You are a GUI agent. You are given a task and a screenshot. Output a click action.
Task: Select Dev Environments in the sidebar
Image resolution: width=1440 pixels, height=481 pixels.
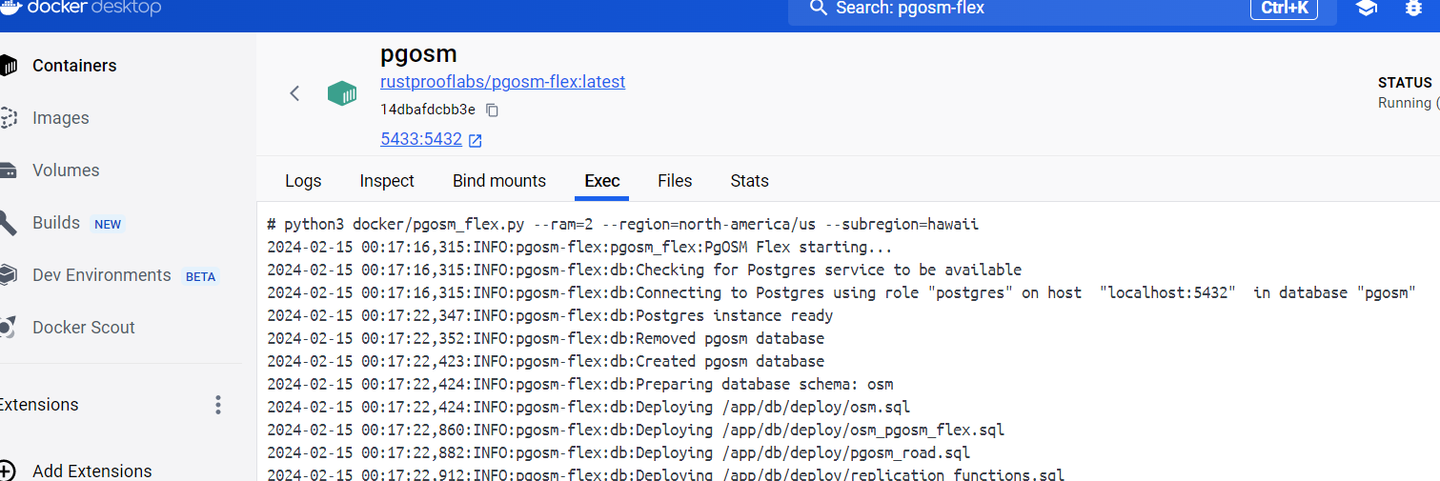point(102,275)
